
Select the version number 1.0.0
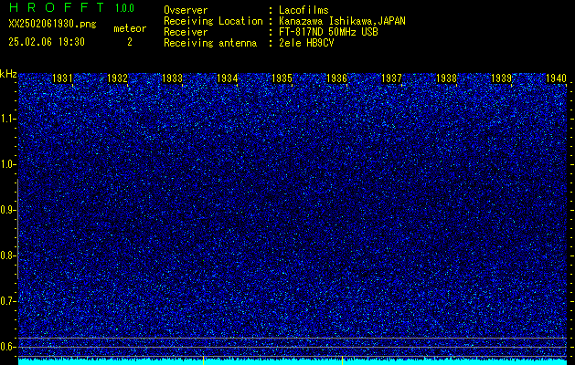(124, 8)
